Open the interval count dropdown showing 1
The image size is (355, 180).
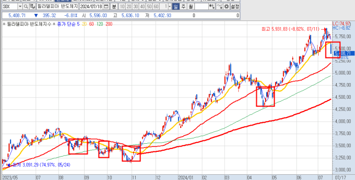point(170,7)
